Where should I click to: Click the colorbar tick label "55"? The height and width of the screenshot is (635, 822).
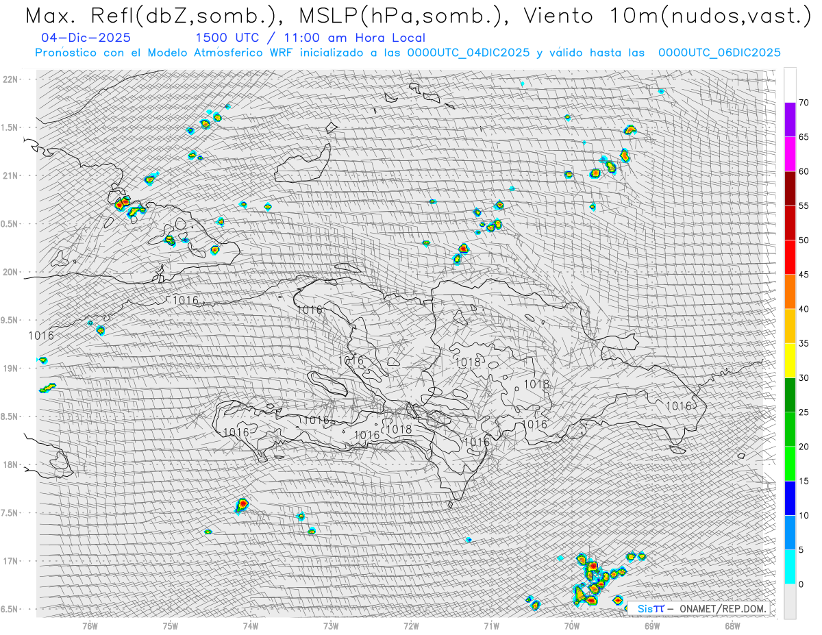coord(804,206)
